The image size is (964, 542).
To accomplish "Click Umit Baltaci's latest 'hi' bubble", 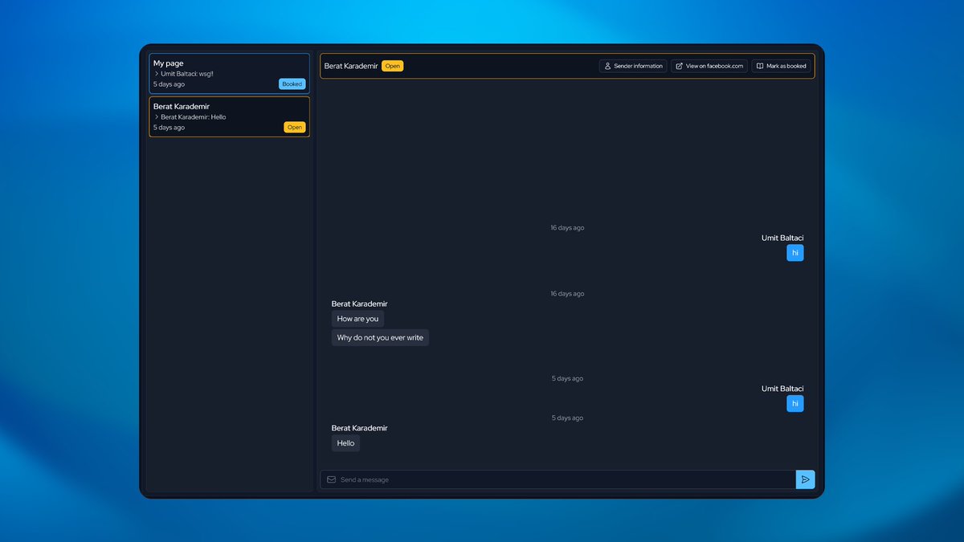I will pyautogui.click(x=795, y=403).
